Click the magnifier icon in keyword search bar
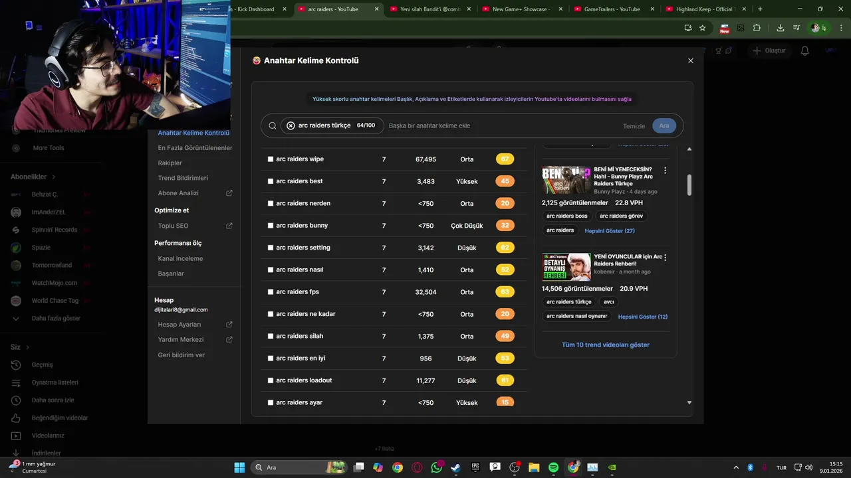The image size is (851, 478). (x=273, y=125)
